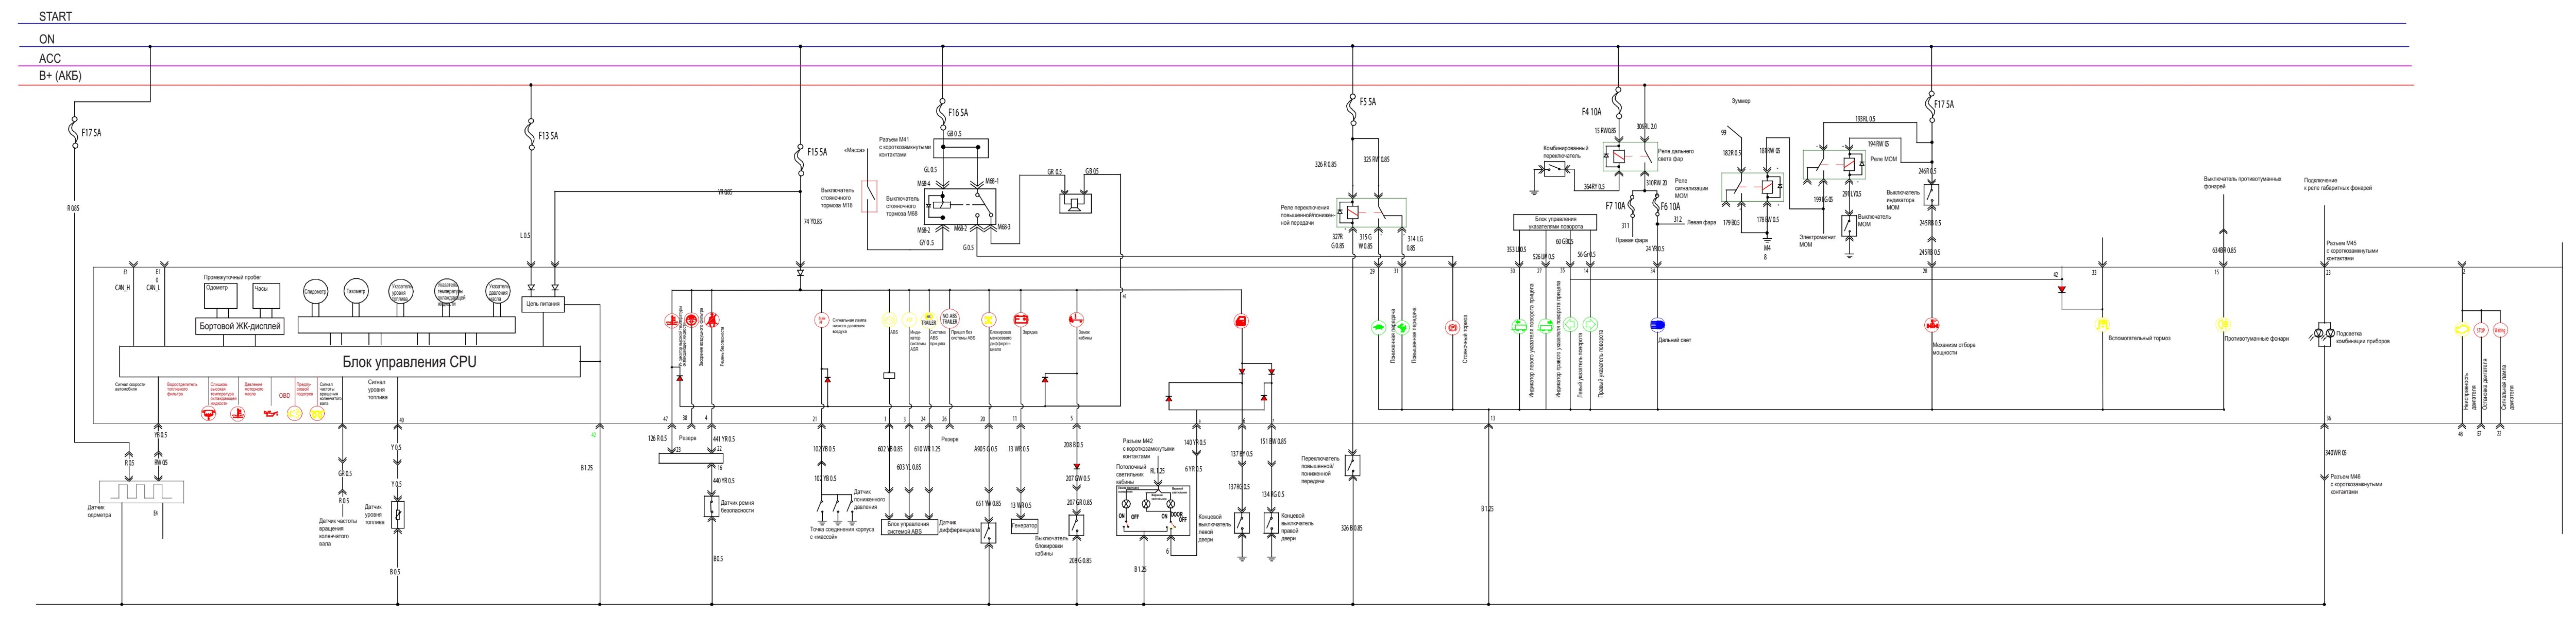
Task: Click the Бортовой ЖК-дисплей box
Action: click(240, 326)
